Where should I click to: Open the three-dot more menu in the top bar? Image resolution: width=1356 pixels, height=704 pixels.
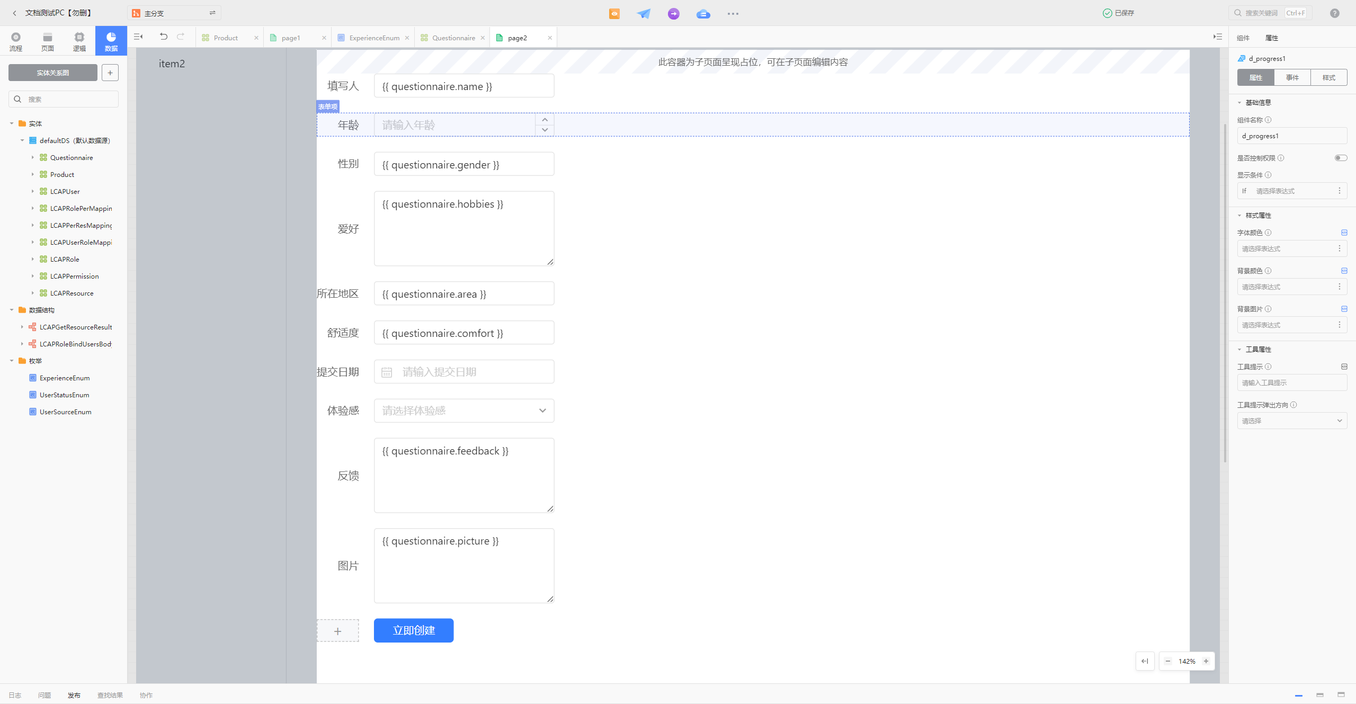pos(733,14)
